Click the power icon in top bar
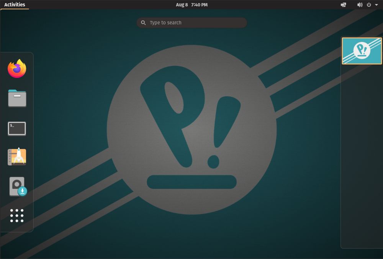 pos(369,5)
